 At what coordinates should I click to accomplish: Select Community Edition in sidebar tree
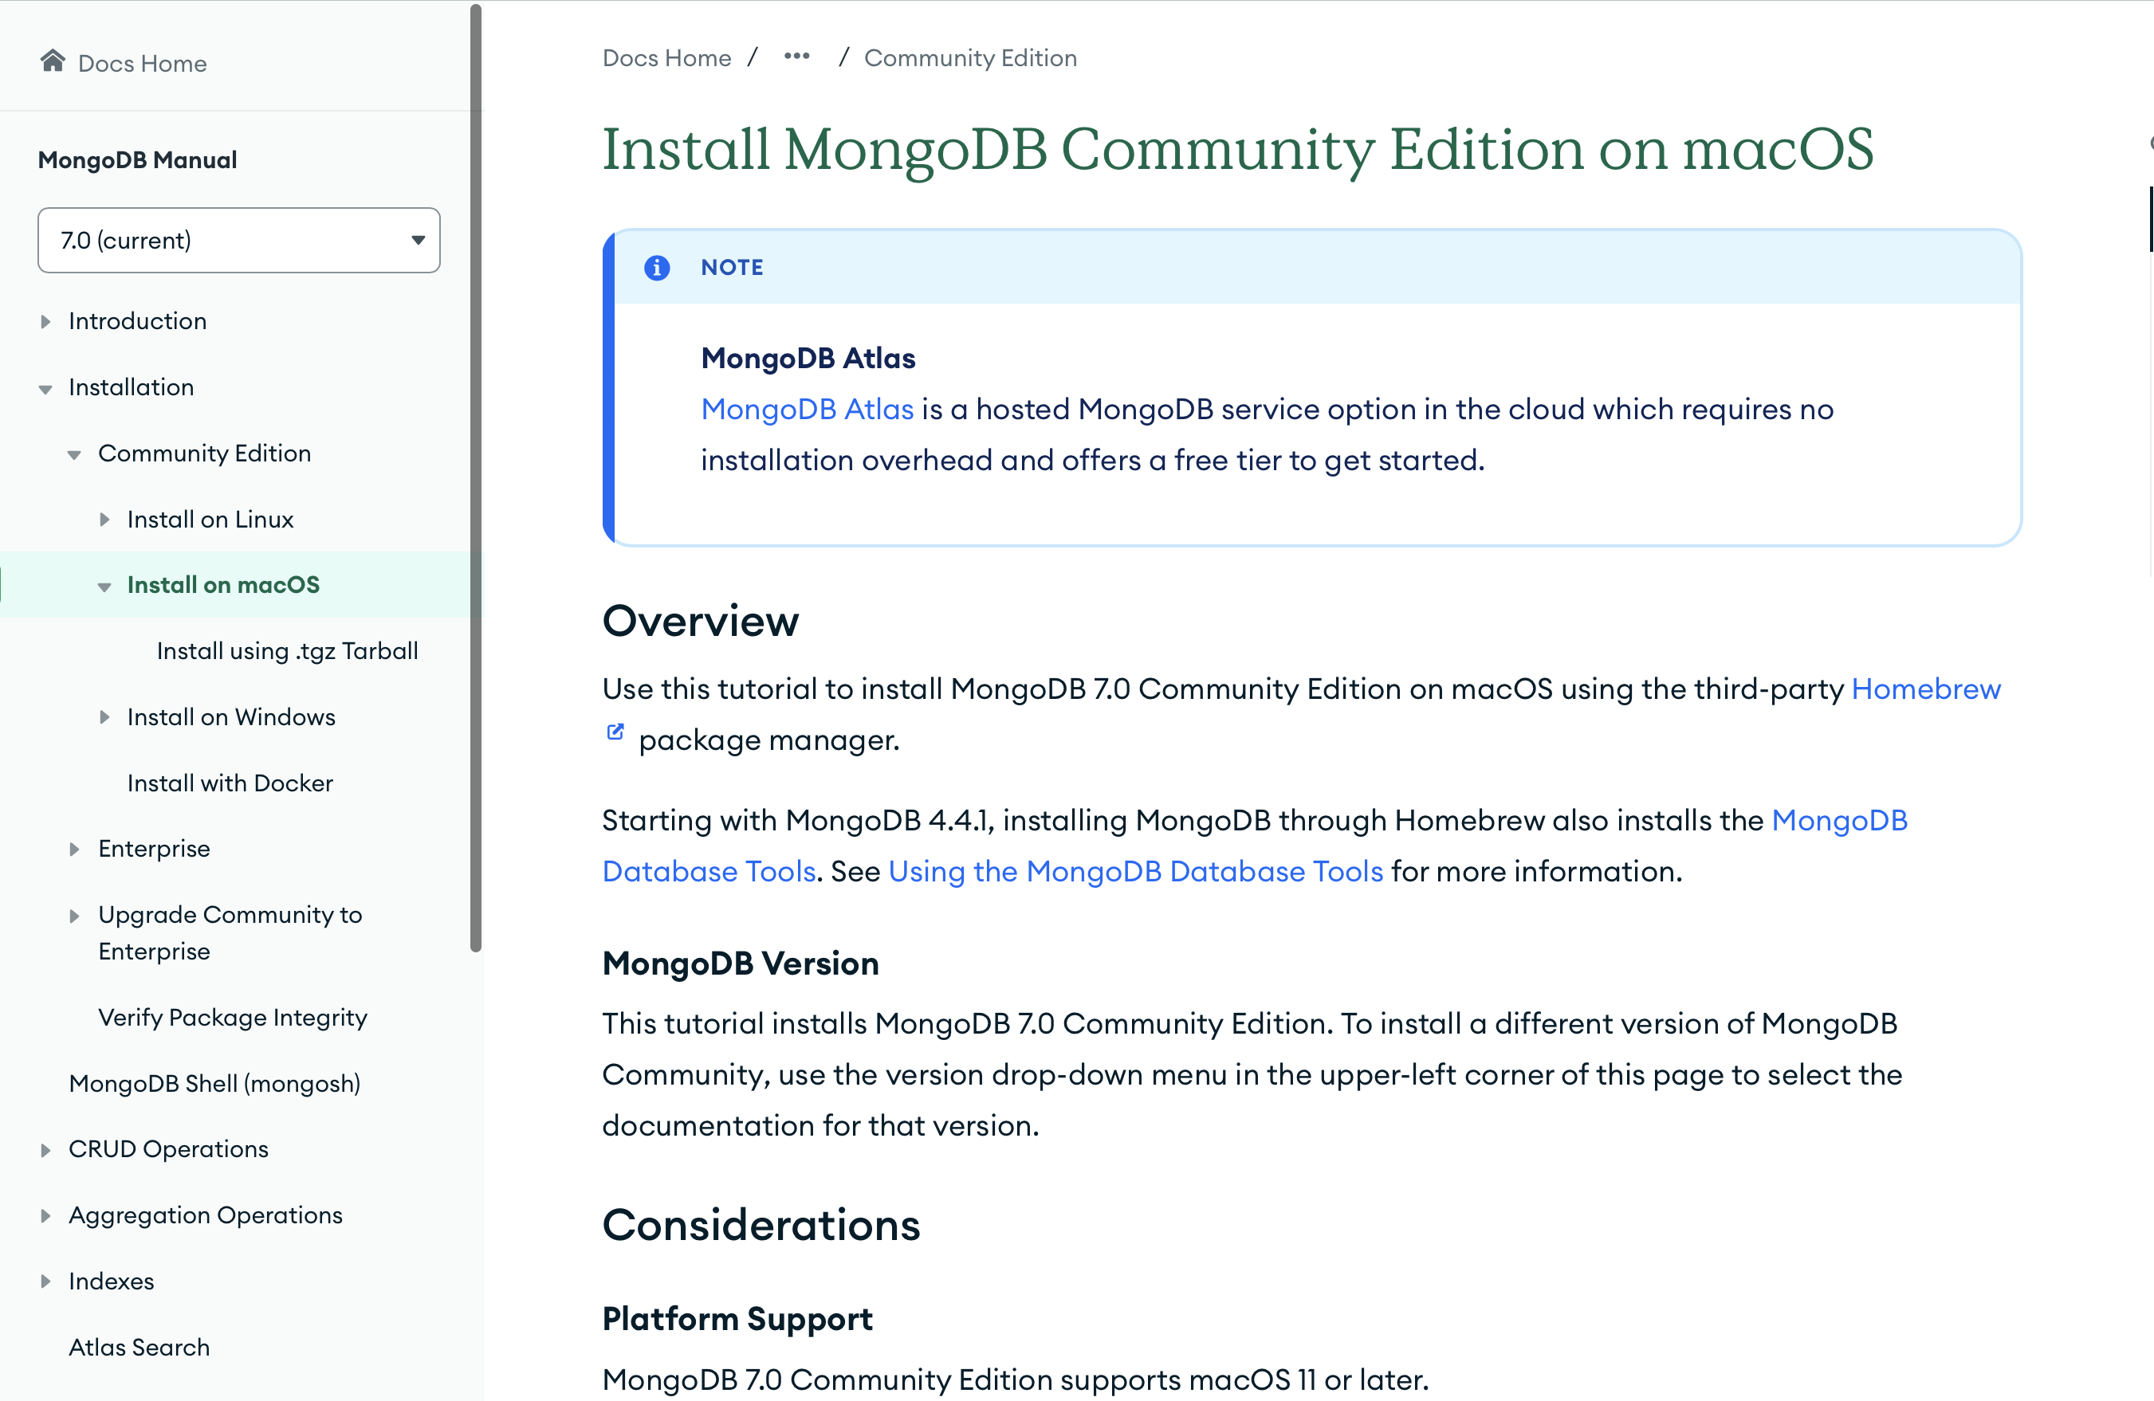point(205,453)
